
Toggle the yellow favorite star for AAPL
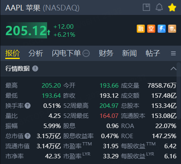point(172,8)
